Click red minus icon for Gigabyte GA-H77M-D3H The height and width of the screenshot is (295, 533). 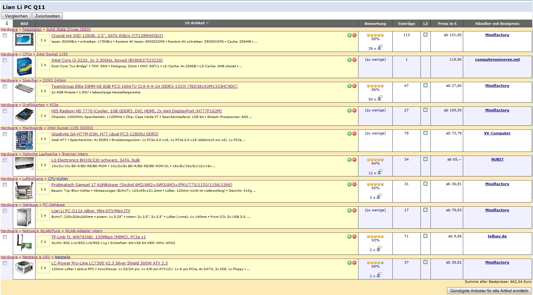tap(354, 133)
